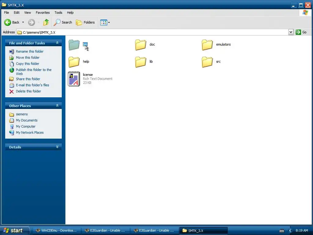The image size is (313, 235).
Task: Select the emulators folder icon
Action: pos(207,45)
